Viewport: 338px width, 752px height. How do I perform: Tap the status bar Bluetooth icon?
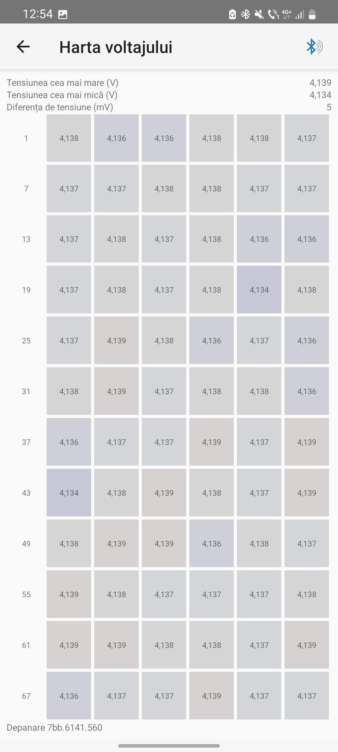click(x=246, y=14)
